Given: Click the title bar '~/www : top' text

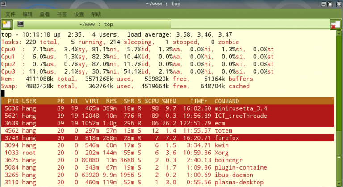Looking at the screenshot, I should tap(163, 4).
